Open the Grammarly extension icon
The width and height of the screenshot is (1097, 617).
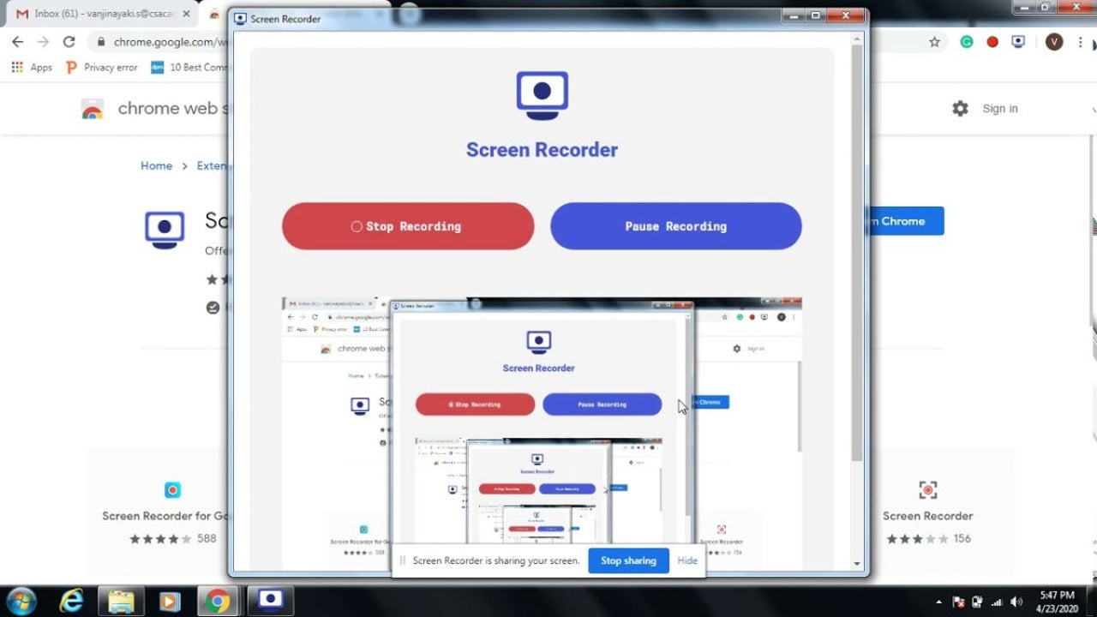967,41
